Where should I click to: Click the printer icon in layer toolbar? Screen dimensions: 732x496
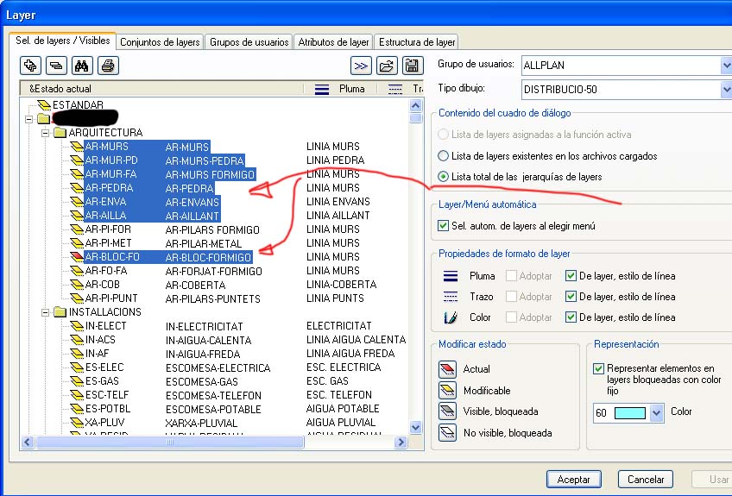(108, 66)
